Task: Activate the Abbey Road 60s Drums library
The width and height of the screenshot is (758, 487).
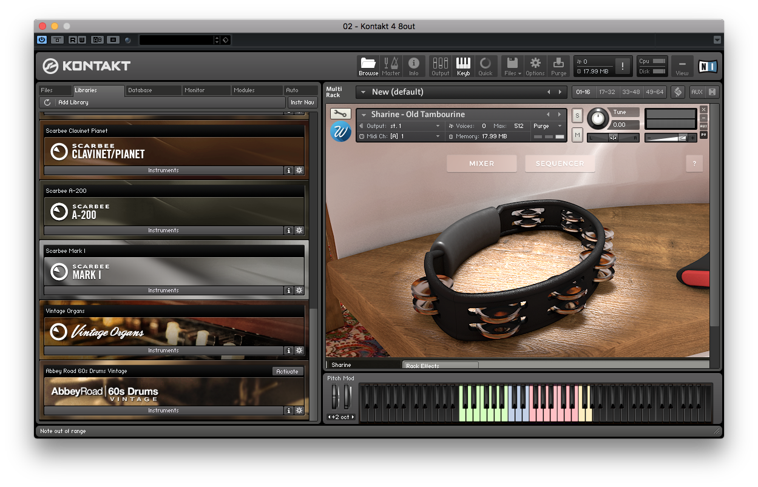Action: pos(287,371)
